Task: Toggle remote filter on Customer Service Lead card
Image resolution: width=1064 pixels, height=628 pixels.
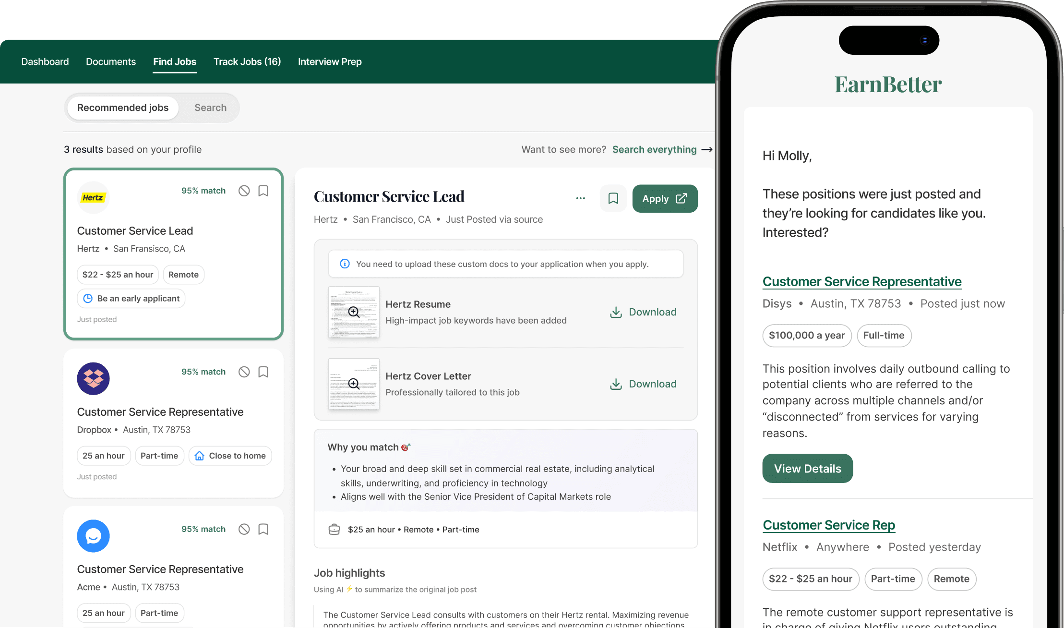Action: click(x=182, y=274)
